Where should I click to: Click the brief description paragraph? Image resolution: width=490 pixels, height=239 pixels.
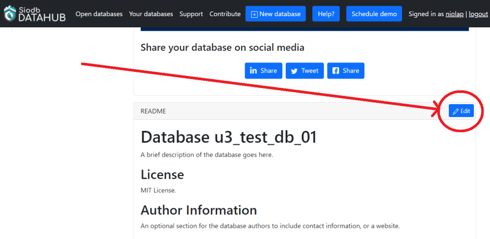pos(207,155)
